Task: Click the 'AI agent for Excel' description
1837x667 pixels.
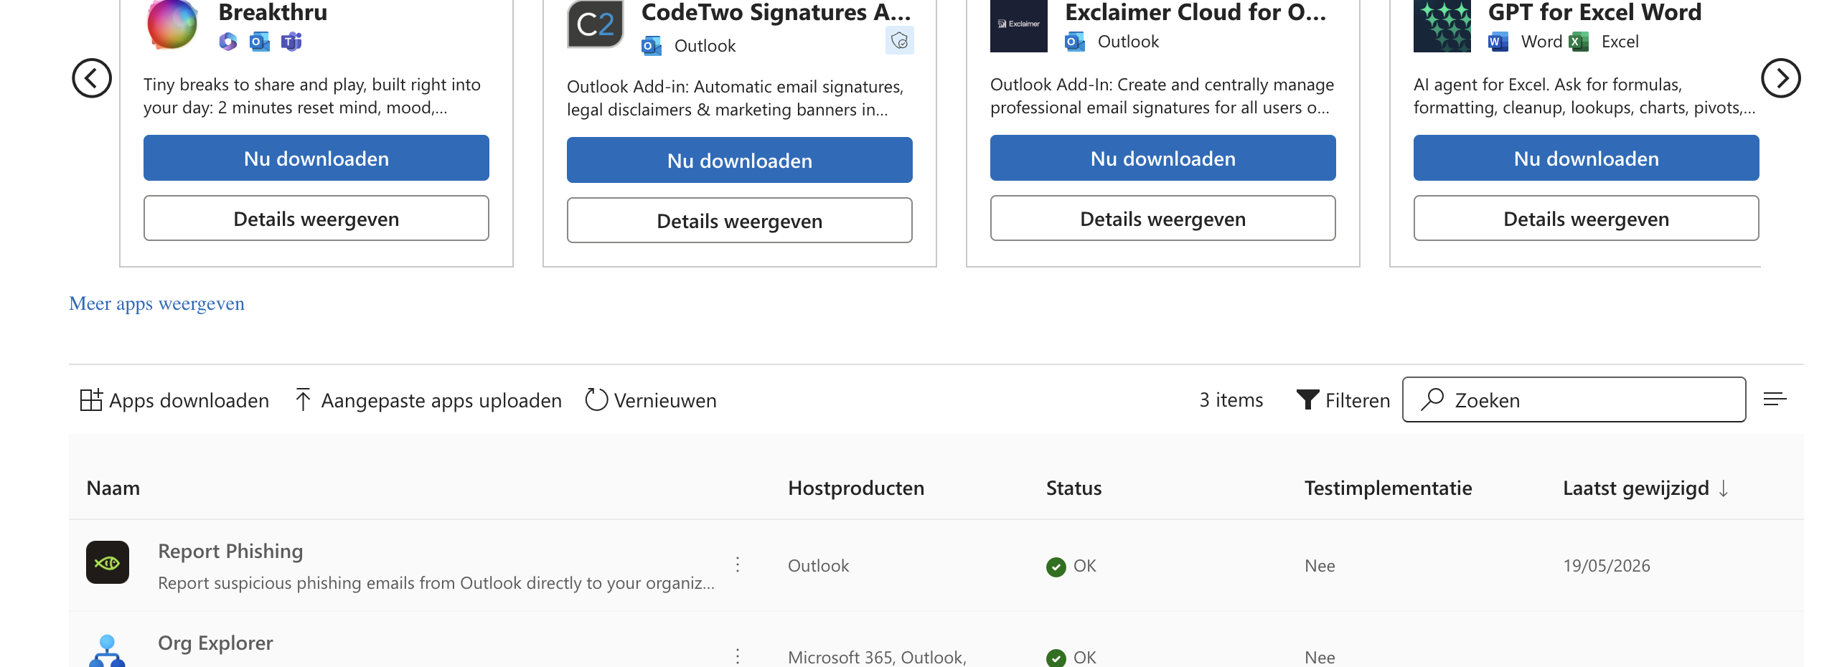Action: [1584, 96]
